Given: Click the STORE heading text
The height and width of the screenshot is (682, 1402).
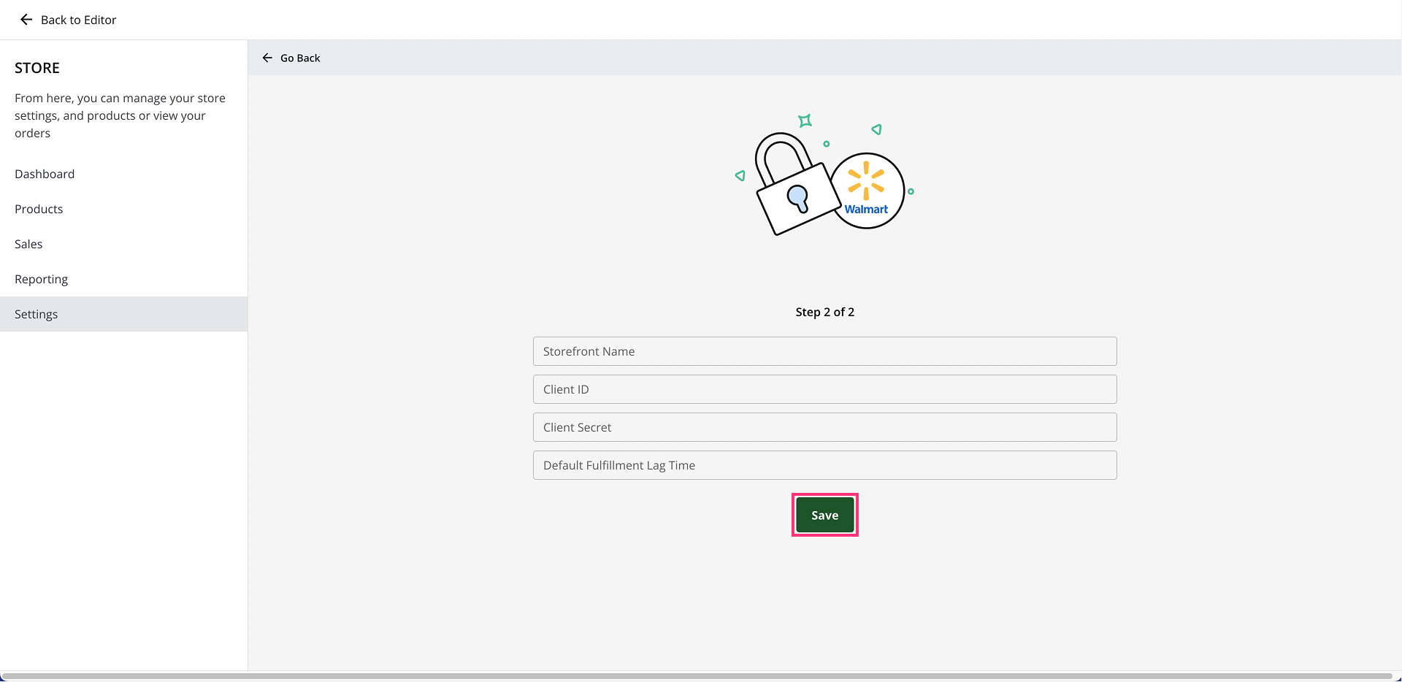Looking at the screenshot, I should click(x=37, y=68).
